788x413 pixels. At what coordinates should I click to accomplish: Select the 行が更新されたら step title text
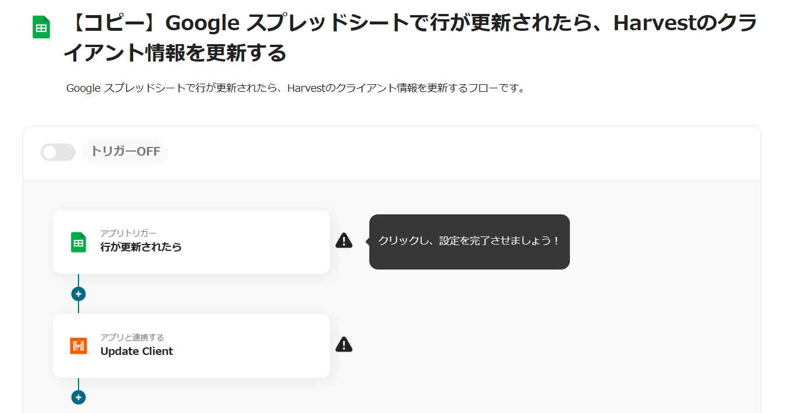click(x=141, y=247)
